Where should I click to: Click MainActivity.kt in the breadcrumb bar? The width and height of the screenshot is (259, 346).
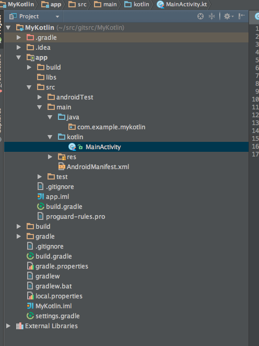[186, 4]
